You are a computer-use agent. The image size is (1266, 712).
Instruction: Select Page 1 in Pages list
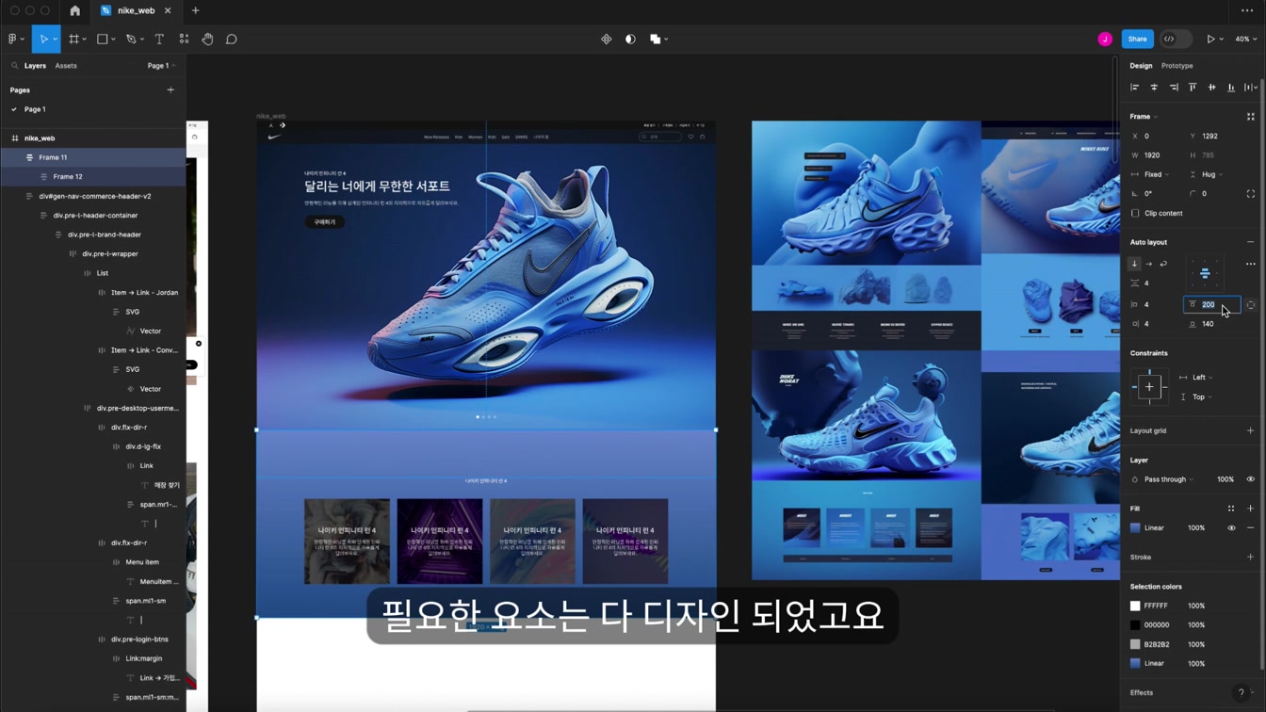35,109
